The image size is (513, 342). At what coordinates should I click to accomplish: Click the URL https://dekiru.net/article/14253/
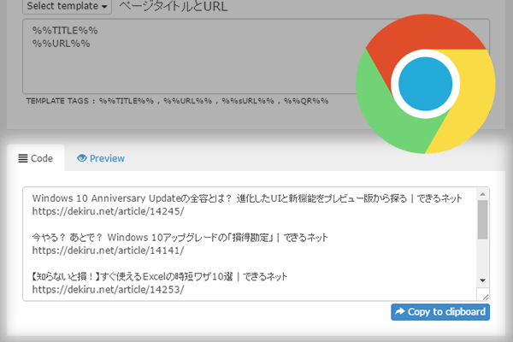pos(109,290)
